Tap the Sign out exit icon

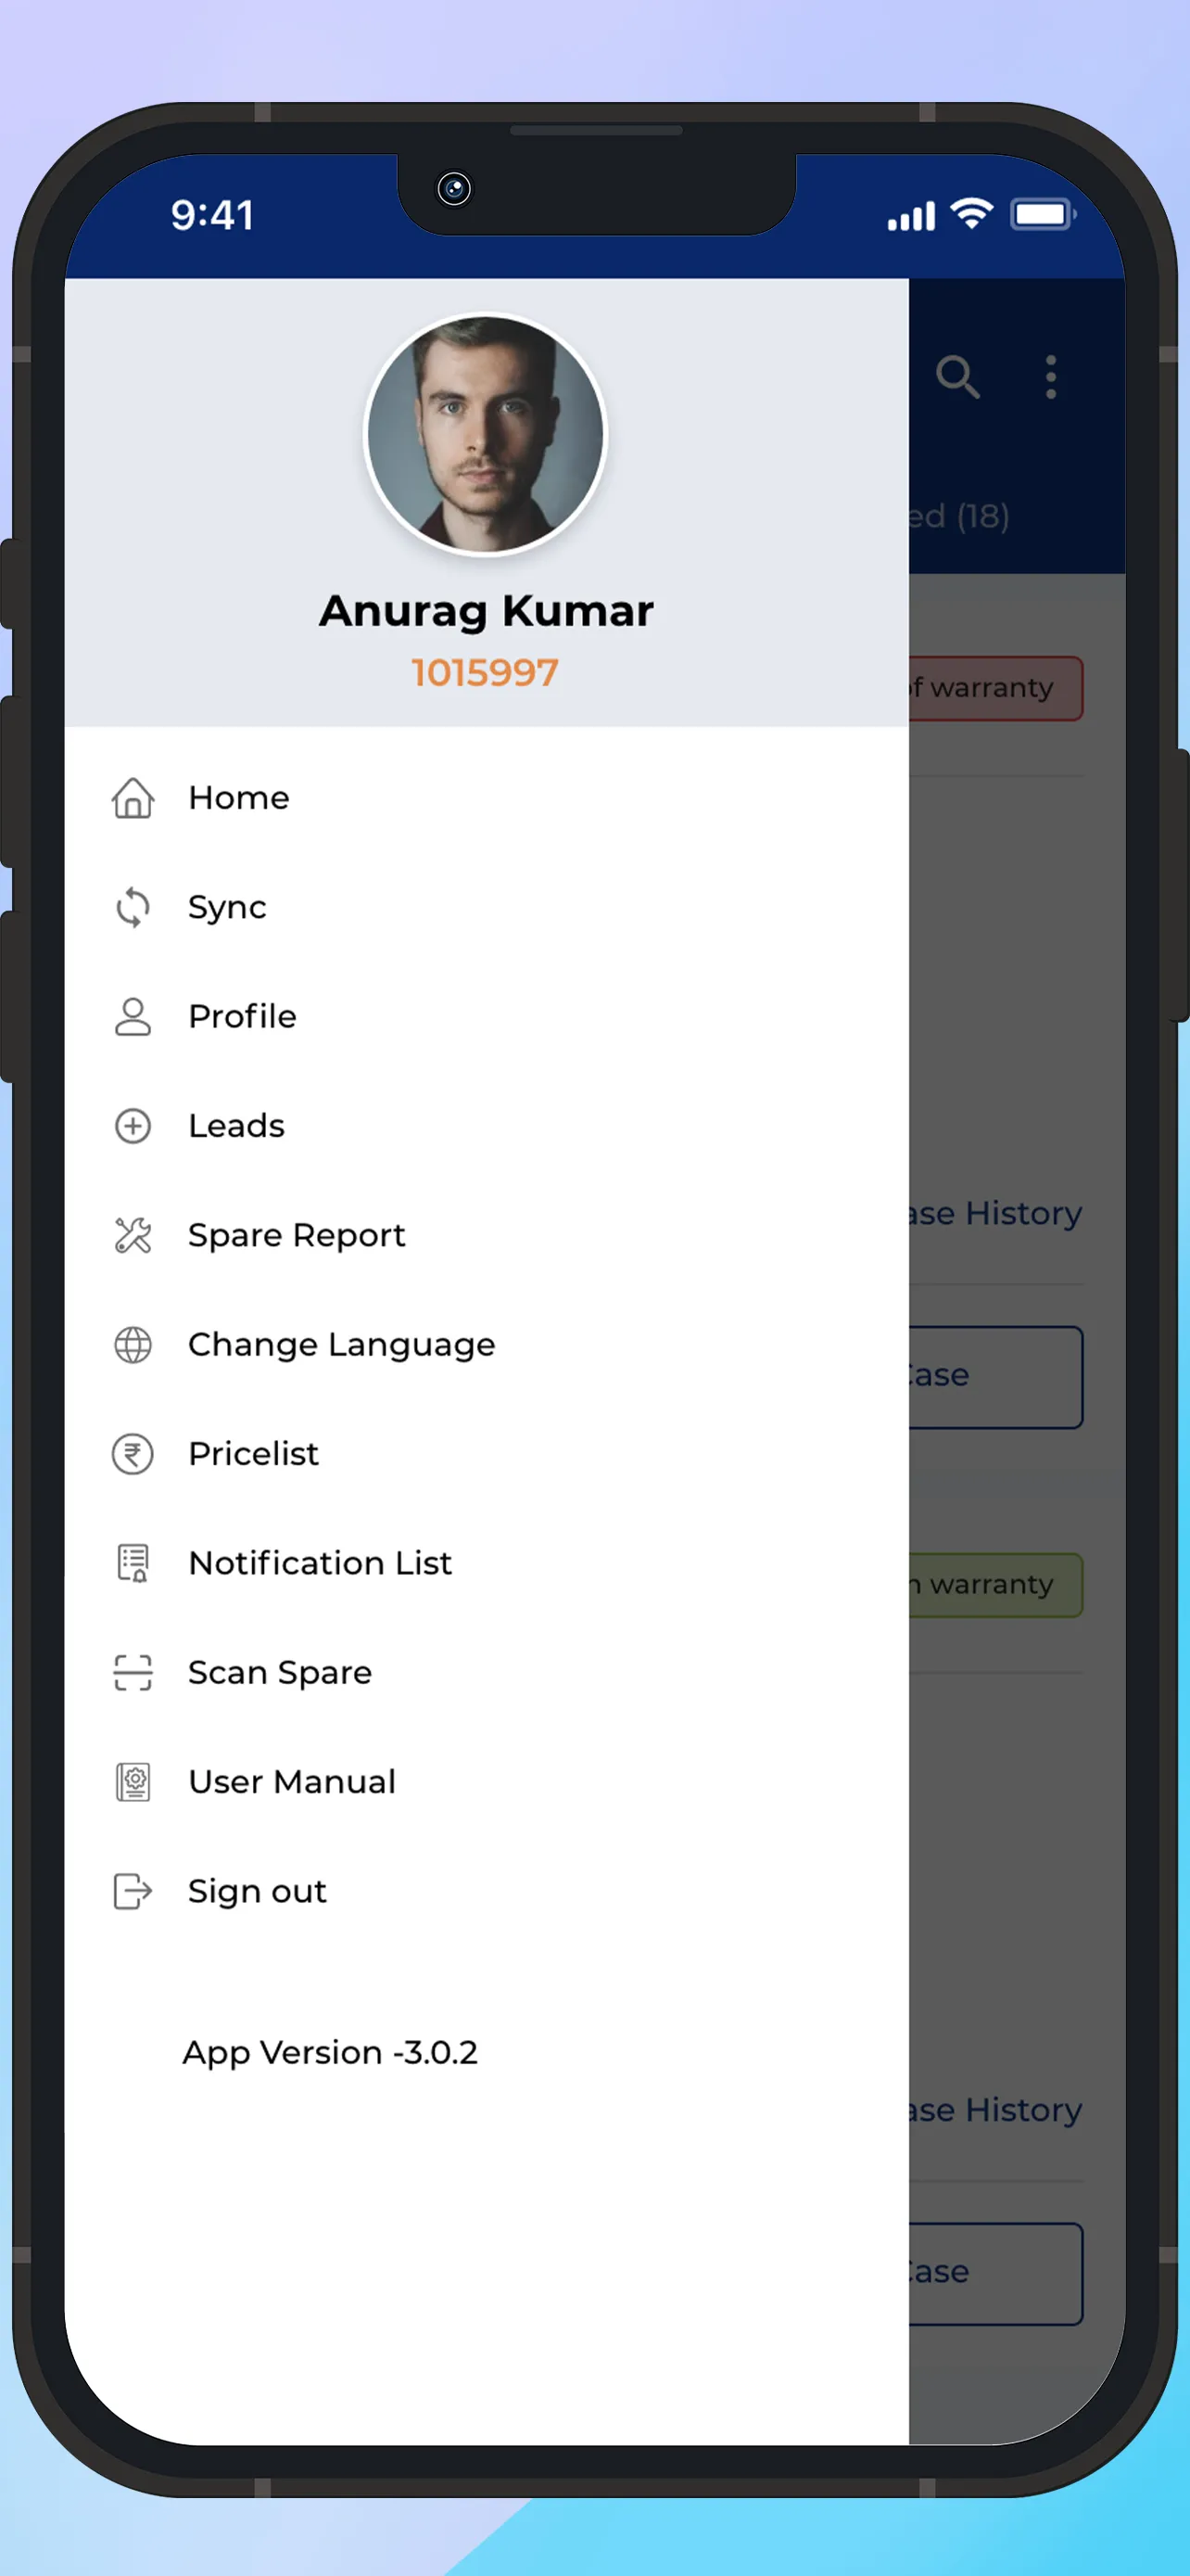[x=133, y=1891]
